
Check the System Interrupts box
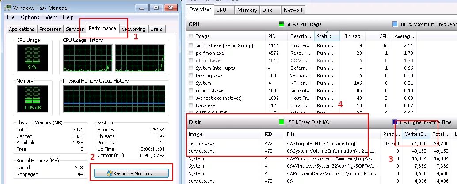[190, 68]
